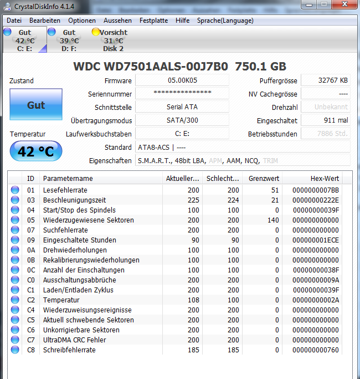Click status orb in Eingeschaltete Stunden row

15,240
